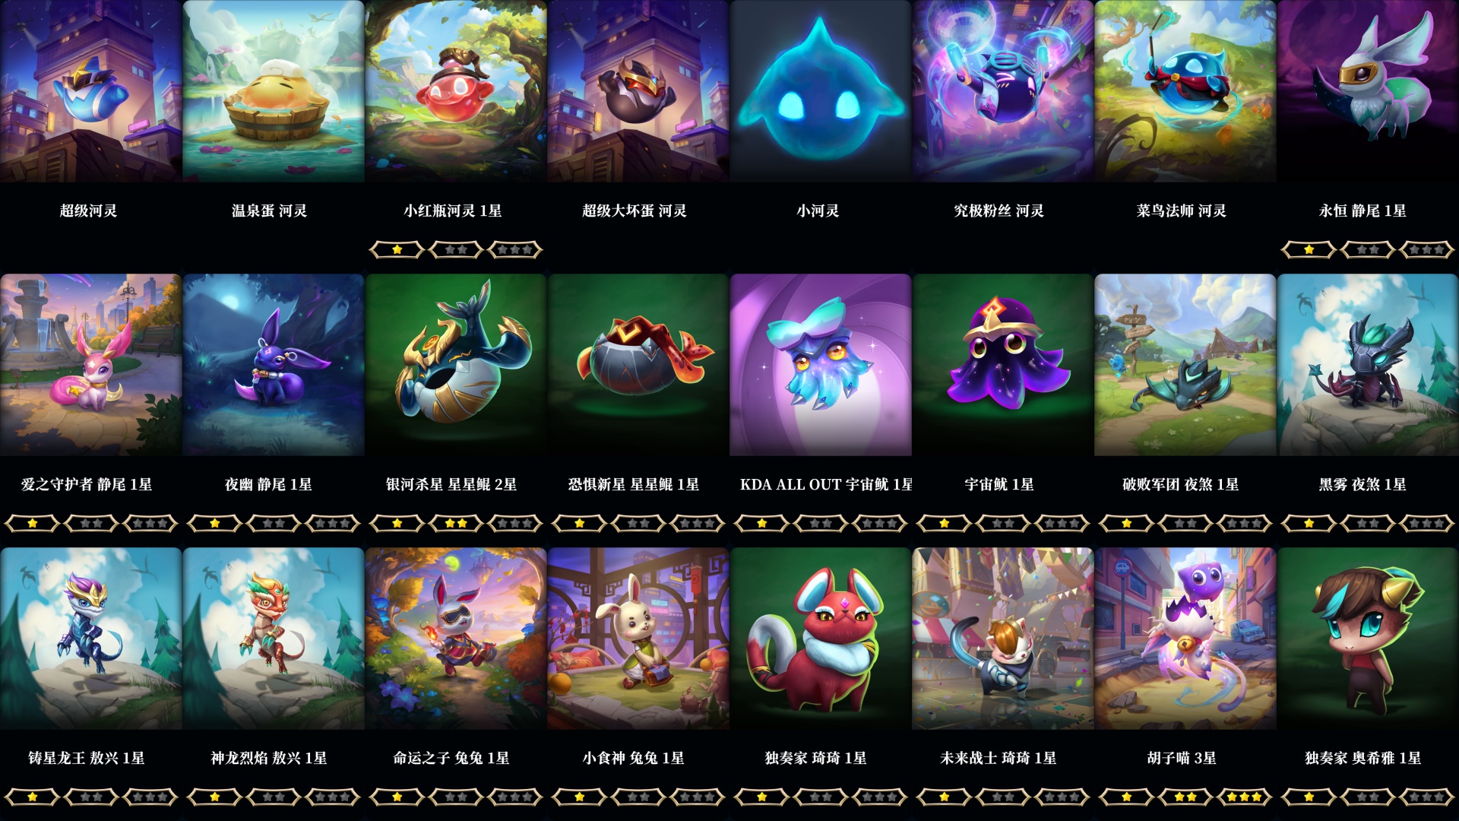
Task: Click the 3-star badge under 胡子喵
Action: coord(1245,797)
